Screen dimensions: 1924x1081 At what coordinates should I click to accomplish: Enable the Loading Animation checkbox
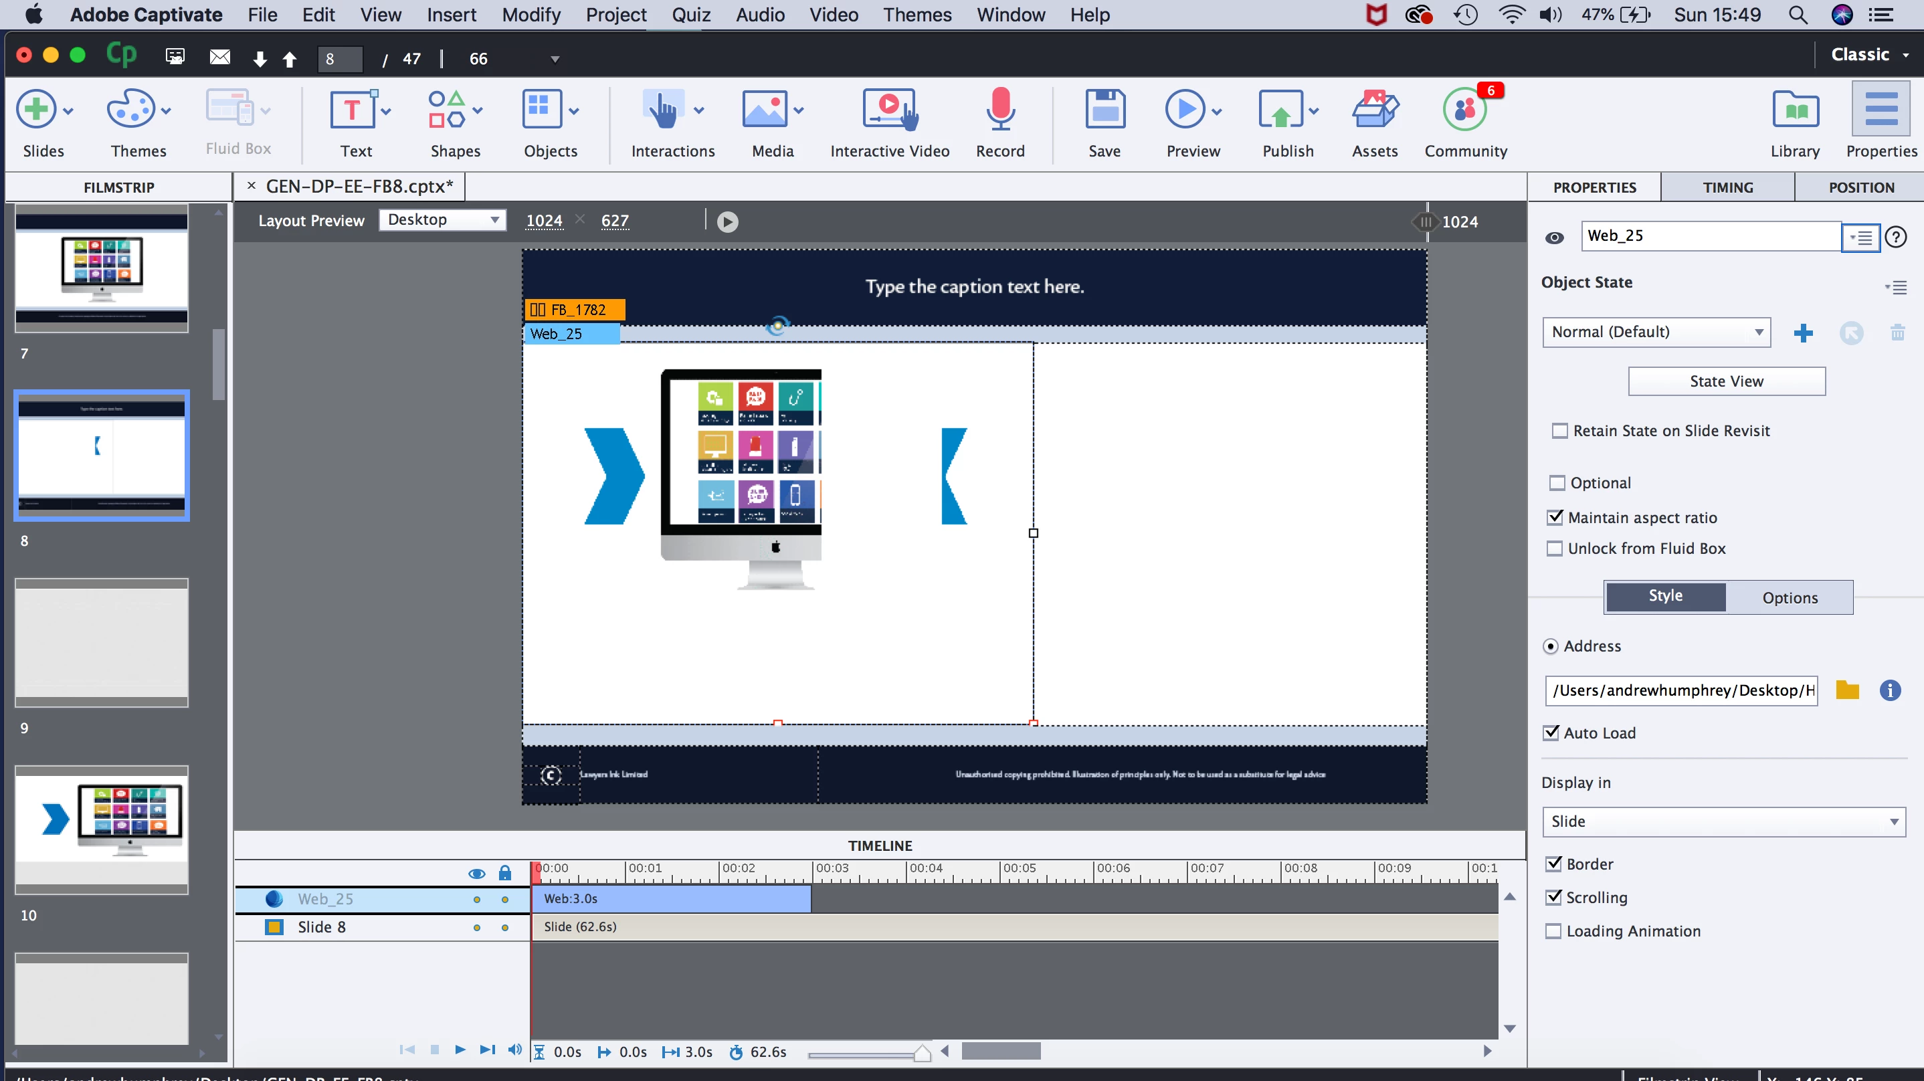tap(1553, 931)
